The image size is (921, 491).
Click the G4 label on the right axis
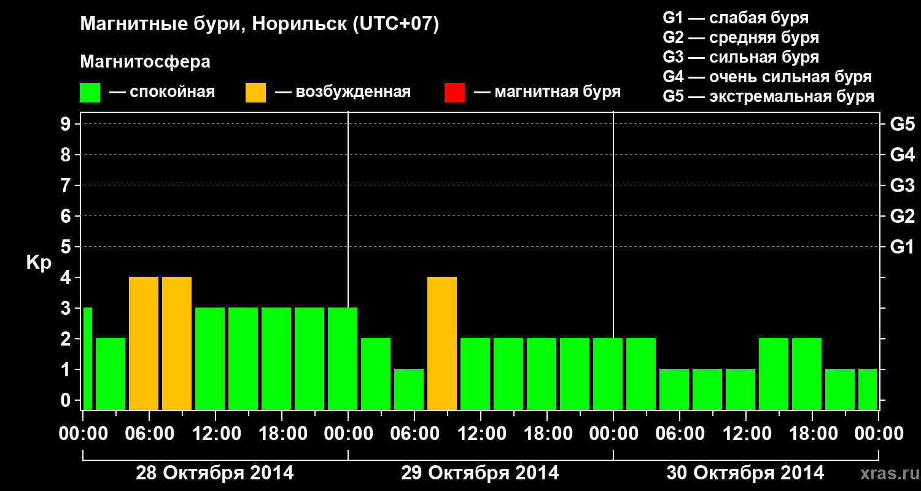[902, 155]
